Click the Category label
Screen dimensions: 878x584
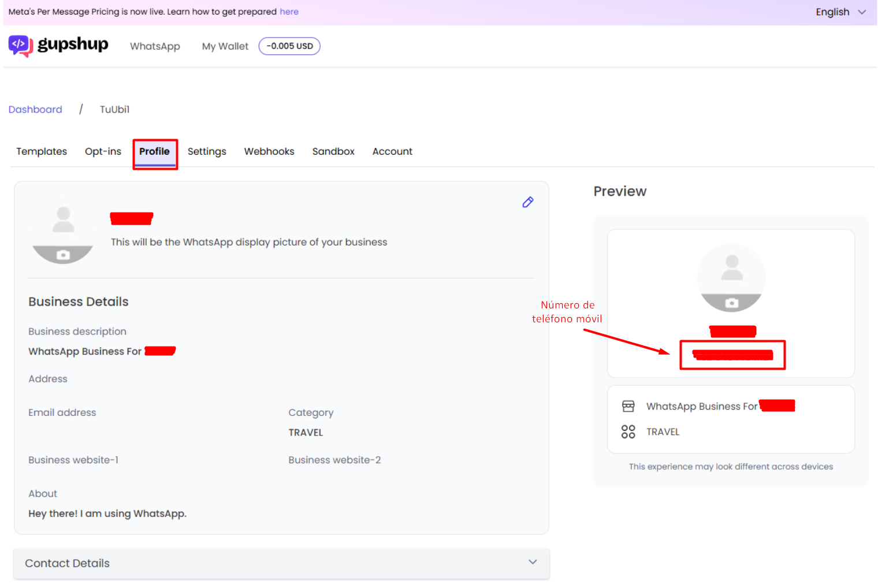coord(311,412)
